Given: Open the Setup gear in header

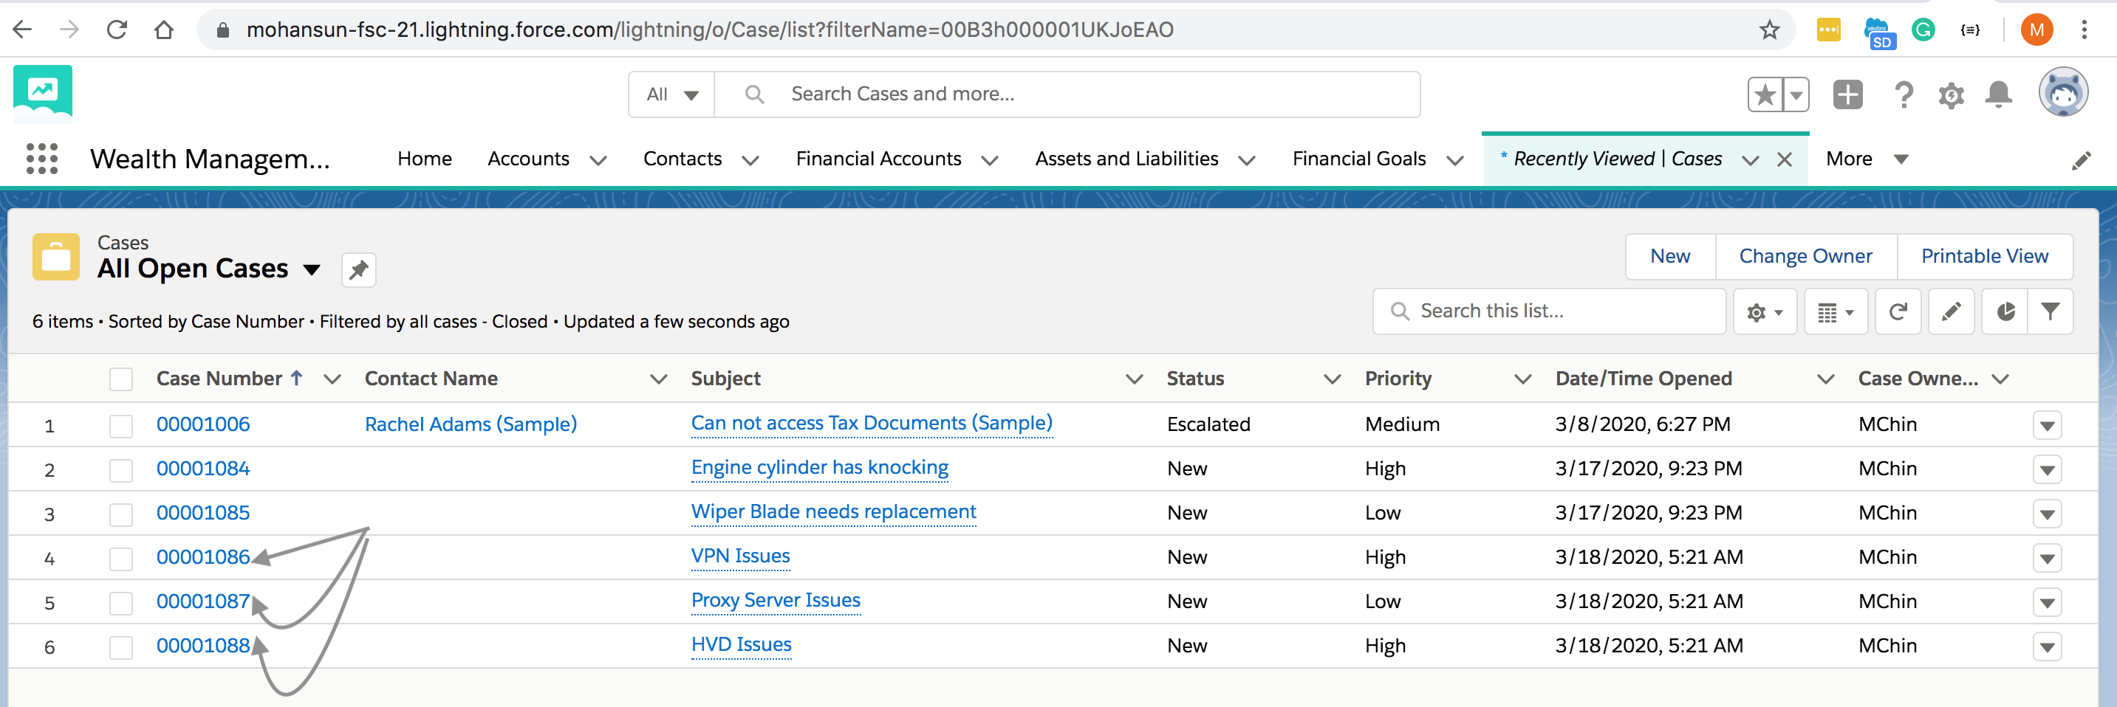Looking at the screenshot, I should pyautogui.click(x=1951, y=95).
